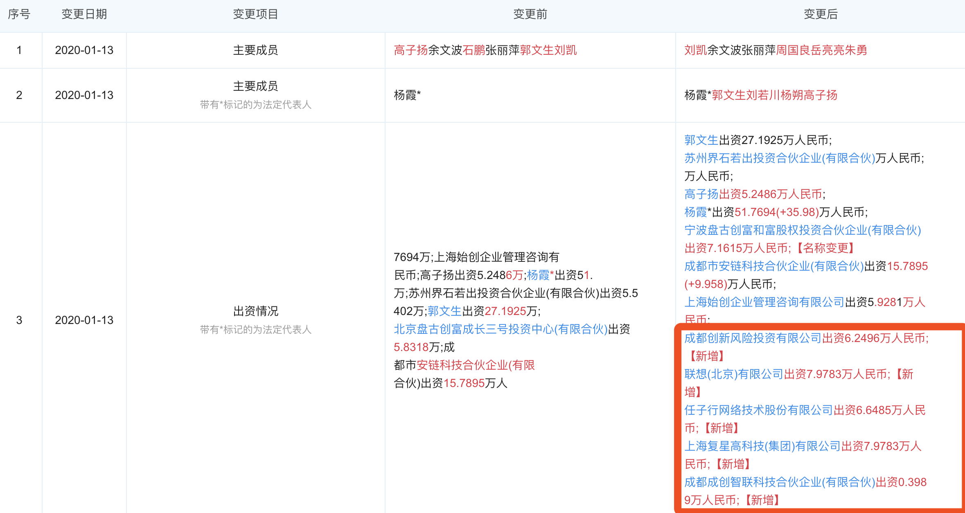965x513 pixels.
Task: Open 郭文生 link in 变更后 column
Action: coord(701,140)
